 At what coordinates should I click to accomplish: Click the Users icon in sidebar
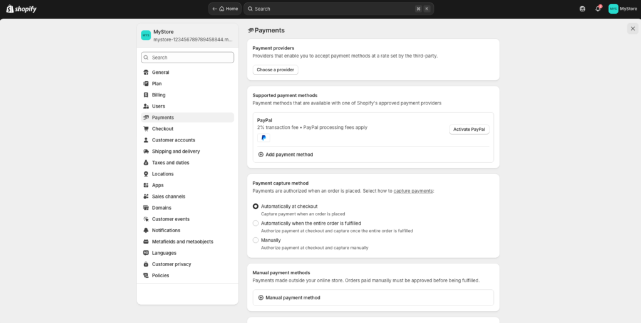coord(146,106)
